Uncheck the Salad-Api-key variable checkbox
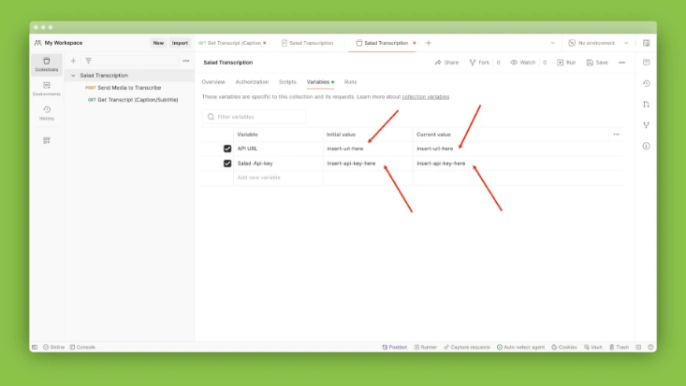Screen dimensions: 686x386 [227, 163]
